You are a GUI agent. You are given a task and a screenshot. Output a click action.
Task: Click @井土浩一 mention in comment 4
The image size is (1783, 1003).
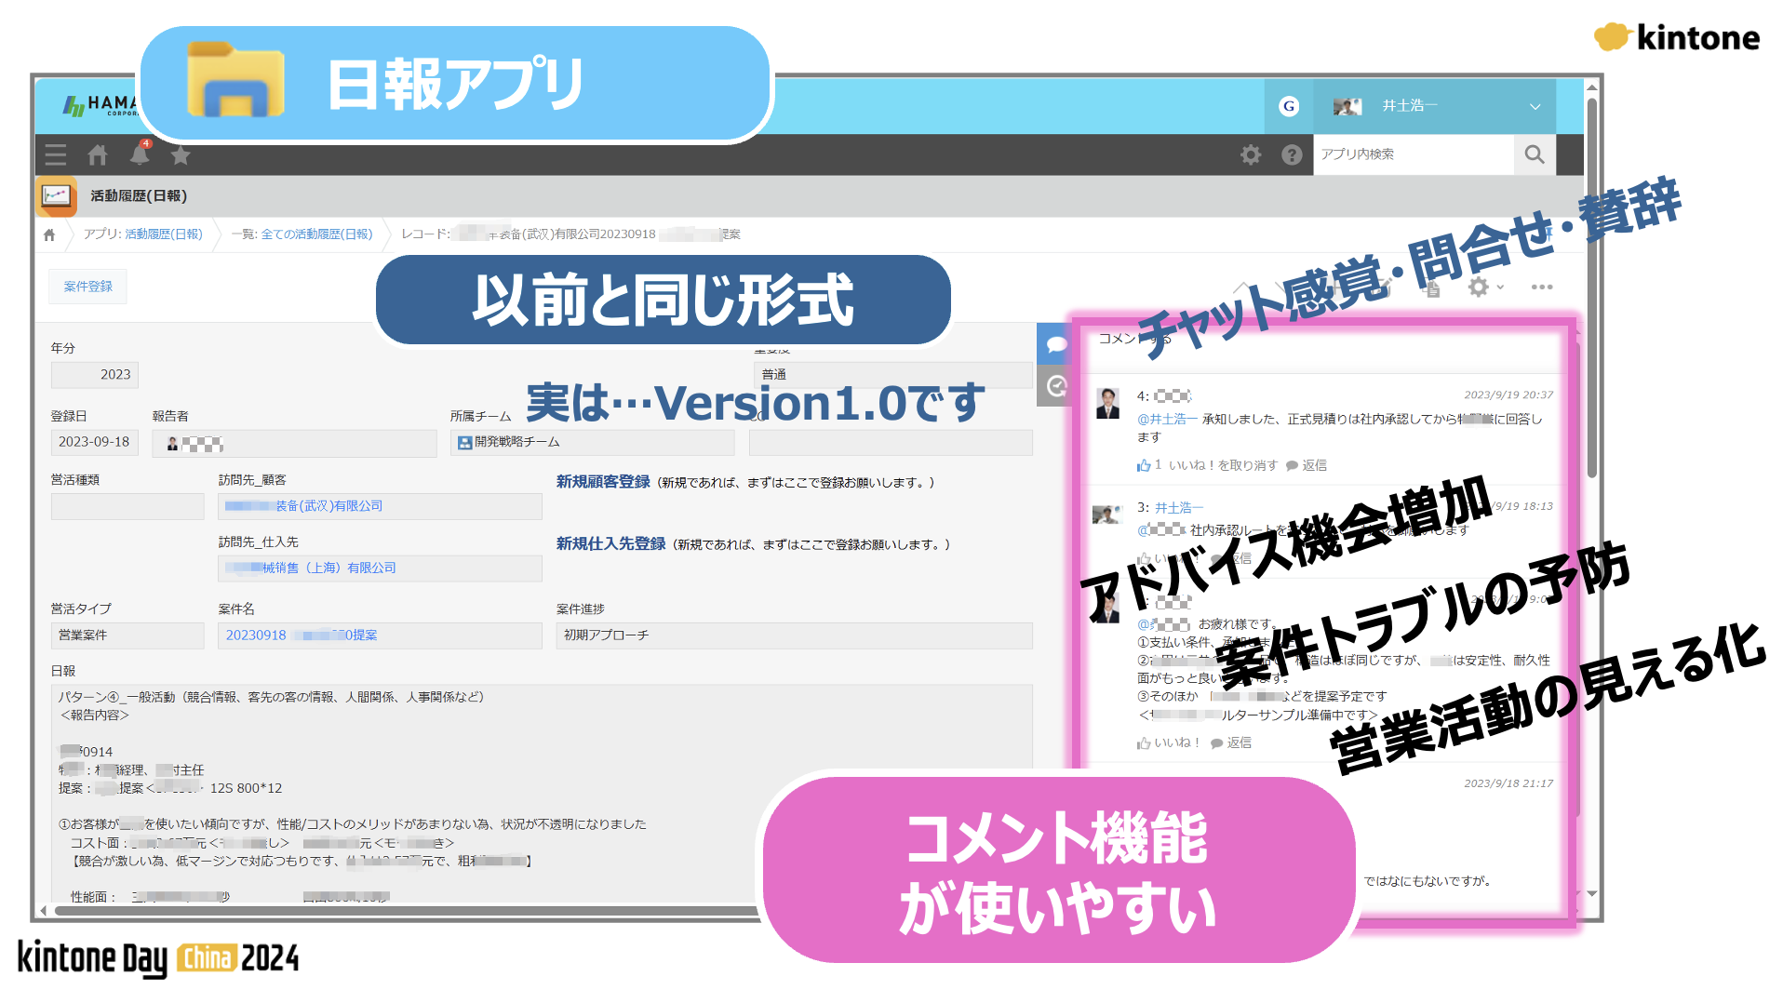pyautogui.click(x=1167, y=420)
